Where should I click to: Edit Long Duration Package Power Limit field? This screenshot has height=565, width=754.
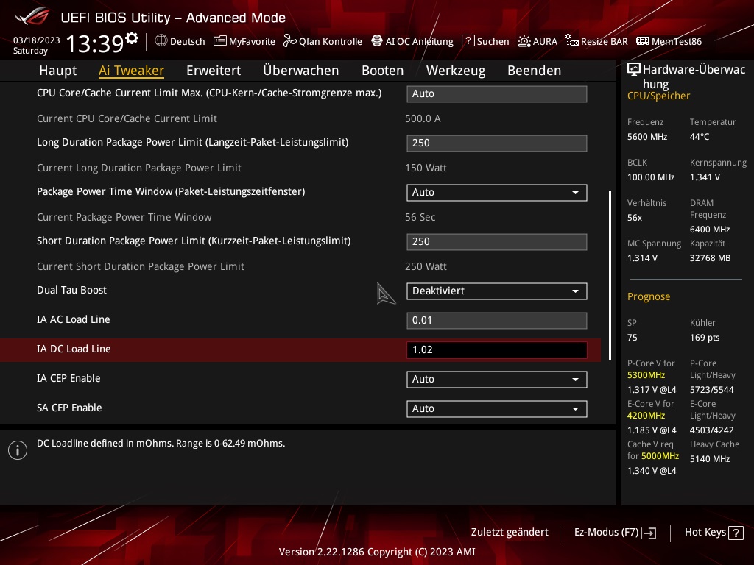pos(497,143)
